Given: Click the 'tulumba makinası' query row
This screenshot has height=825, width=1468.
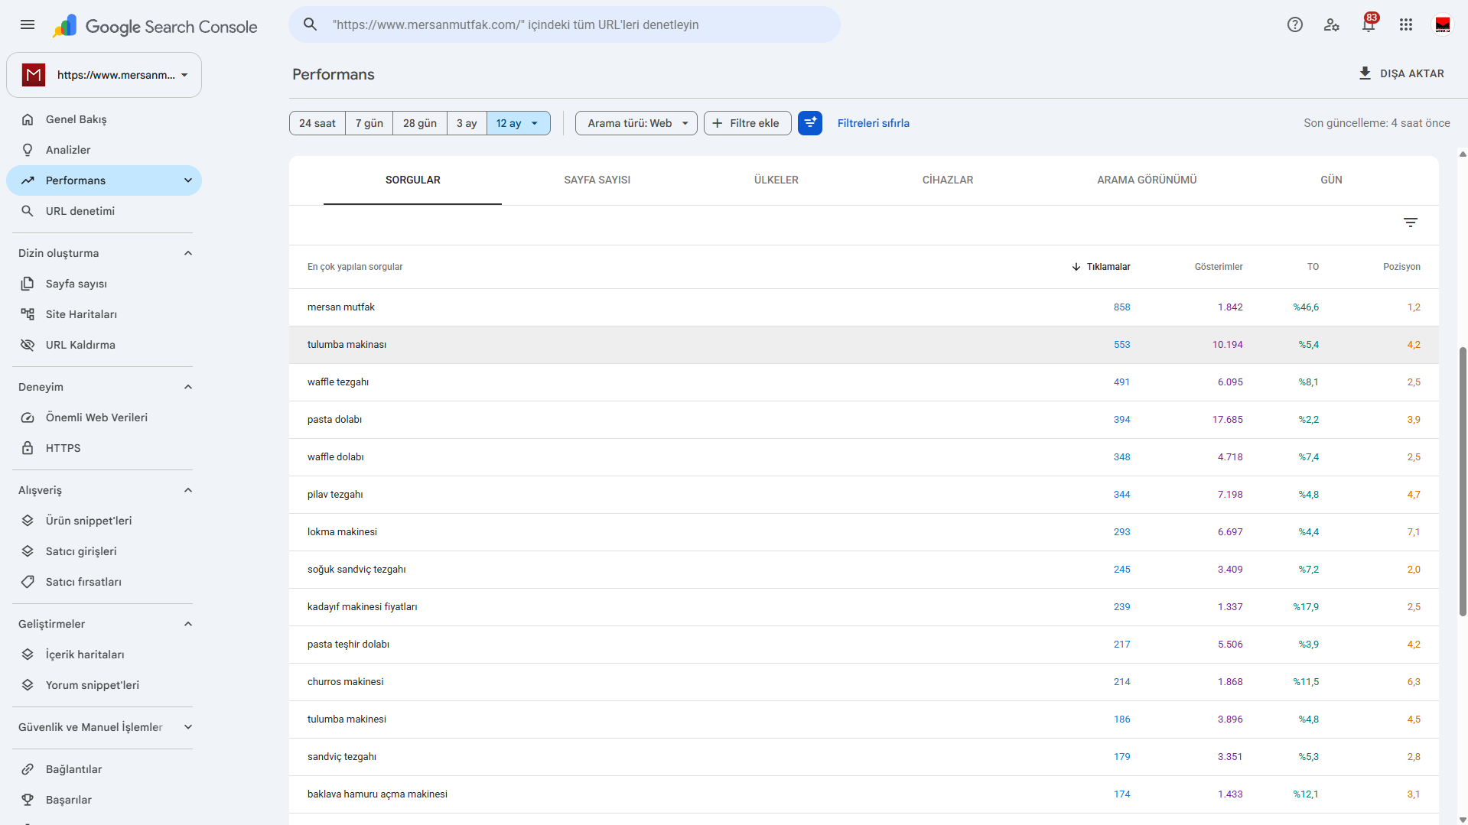Looking at the screenshot, I should [864, 345].
